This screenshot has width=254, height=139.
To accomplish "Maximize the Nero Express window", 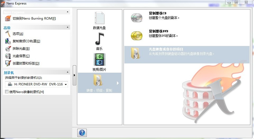I will tap(236, 2).
